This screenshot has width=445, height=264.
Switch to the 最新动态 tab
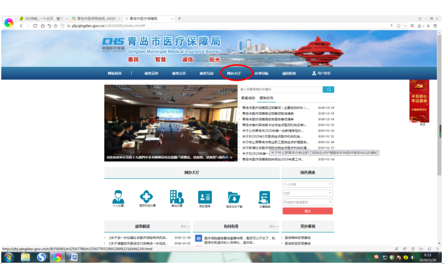[x=248, y=98]
